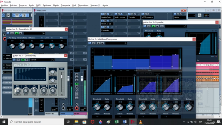Click the Windows Start button

tap(4, 122)
